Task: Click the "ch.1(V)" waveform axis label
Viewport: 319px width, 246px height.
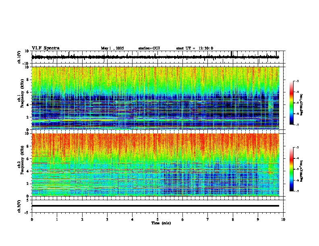Action: pyautogui.click(x=19, y=57)
